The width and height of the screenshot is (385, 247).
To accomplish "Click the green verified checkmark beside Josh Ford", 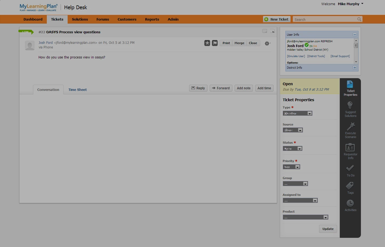I will point(307,45).
